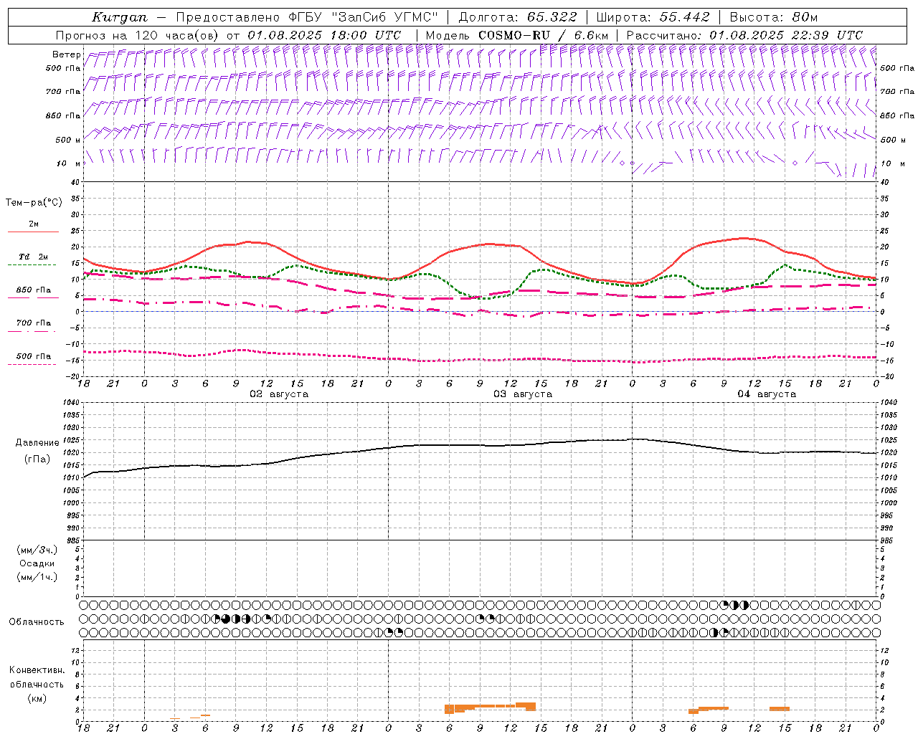Viewport: 918px width, 734px height.
Task: Click the computed time Рассчитано: 01.08.2025 22:39 UTC
Action: tap(744, 35)
